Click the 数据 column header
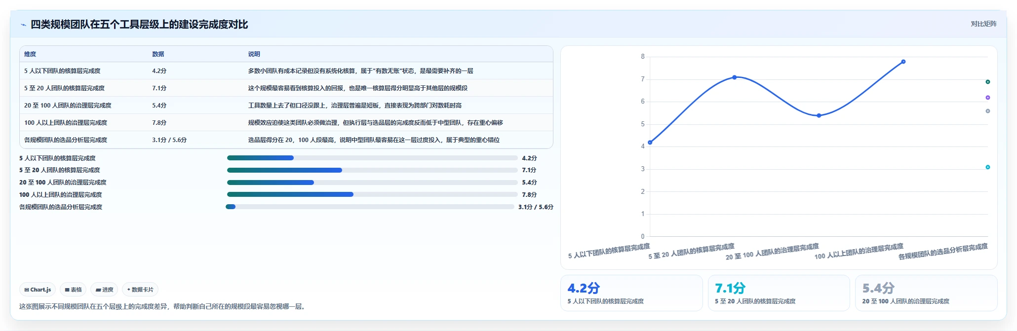 point(158,54)
